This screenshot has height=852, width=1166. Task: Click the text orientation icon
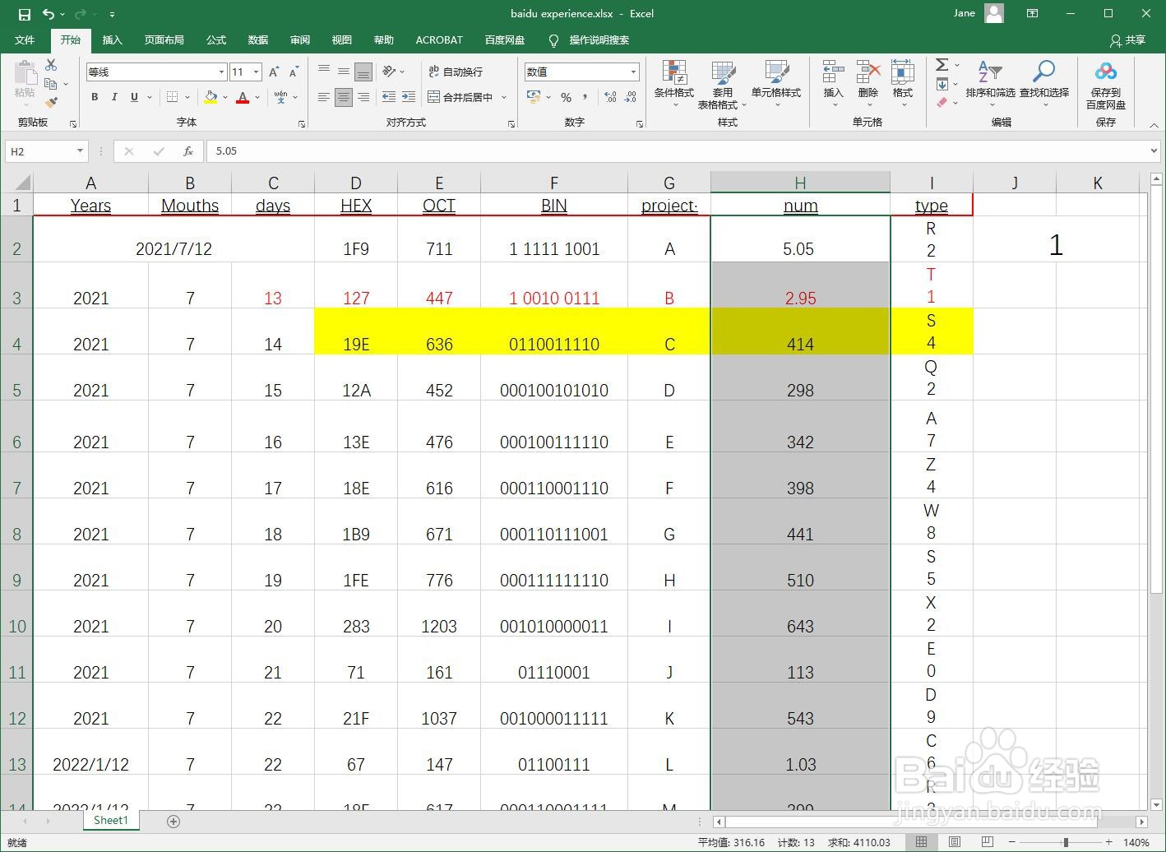tap(390, 72)
